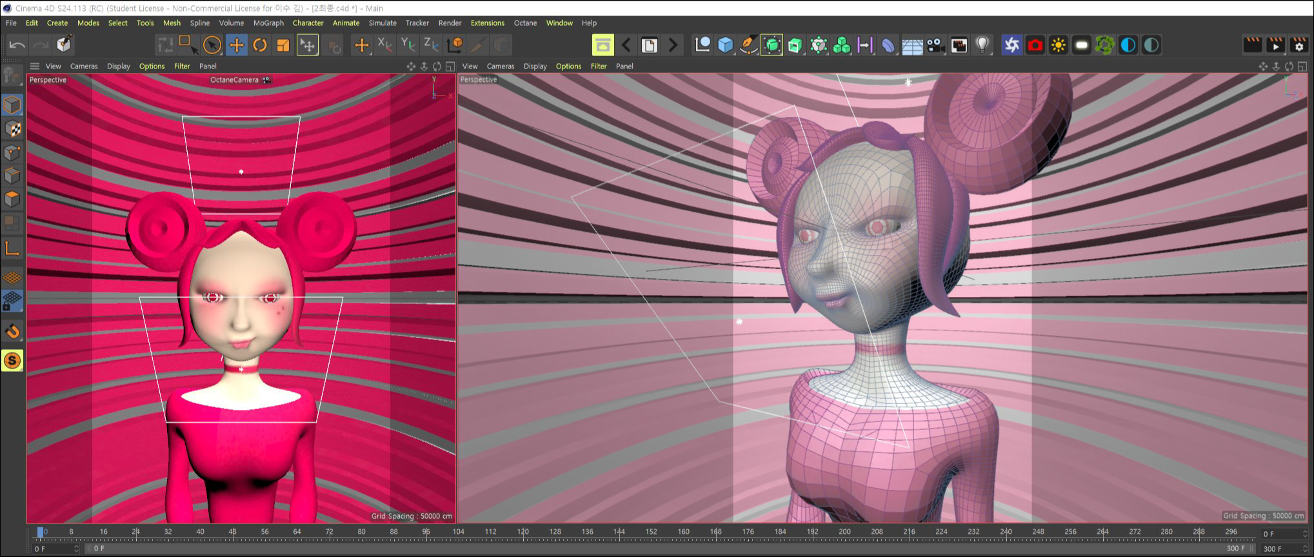Image resolution: width=1314 pixels, height=557 pixels.
Task: Toggle Y-axis lock
Action: click(408, 45)
